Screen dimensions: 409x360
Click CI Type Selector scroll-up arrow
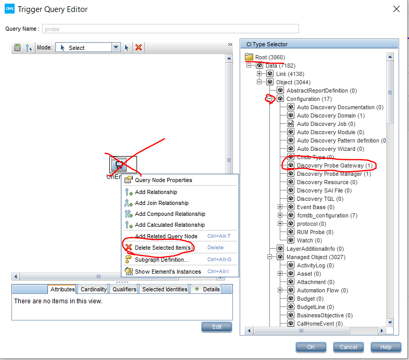pos(390,57)
